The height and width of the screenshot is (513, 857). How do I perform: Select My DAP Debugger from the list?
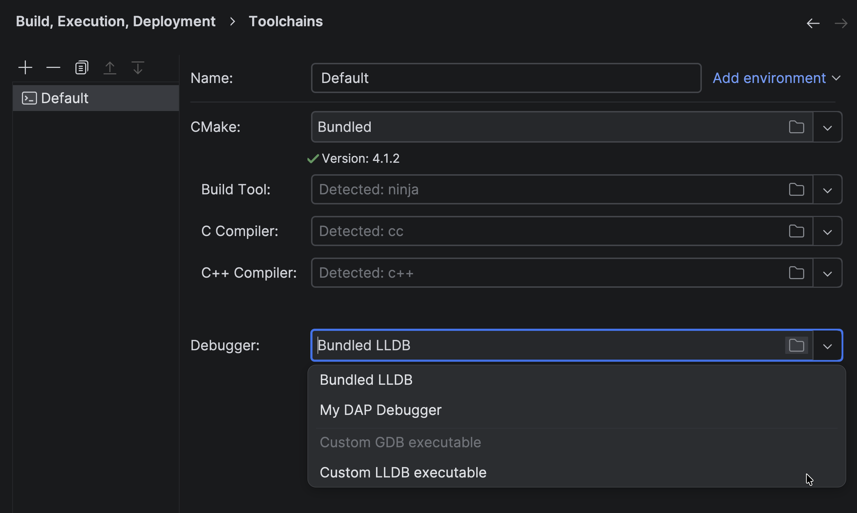tap(380, 410)
